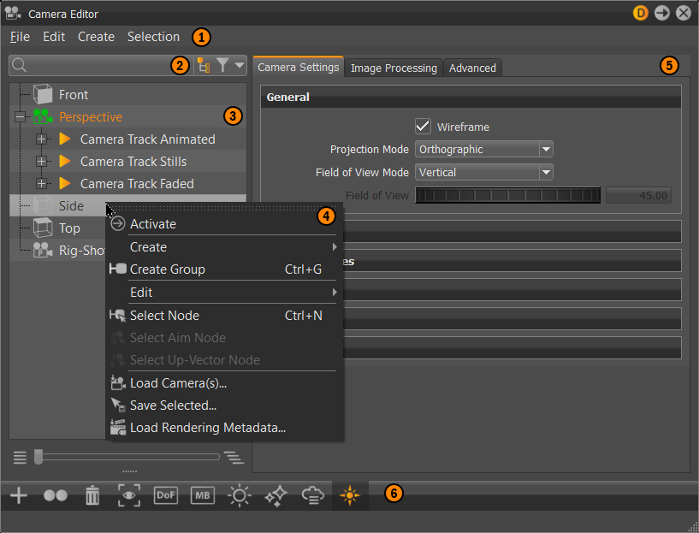Toggle the MB motion blur icon
Image resolution: width=699 pixels, height=533 pixels.
[x=203, y=495]
